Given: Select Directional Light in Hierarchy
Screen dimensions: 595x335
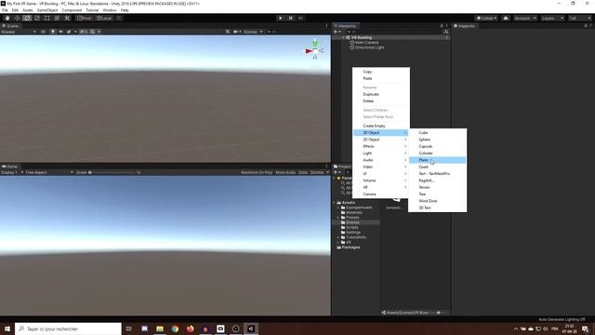Looking at the screenshot, I should point(369,47).
